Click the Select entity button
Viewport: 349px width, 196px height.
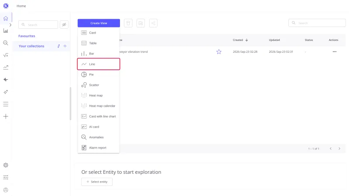point(97,182)
